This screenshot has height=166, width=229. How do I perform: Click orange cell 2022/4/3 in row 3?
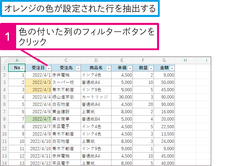(x=38, y=82)
